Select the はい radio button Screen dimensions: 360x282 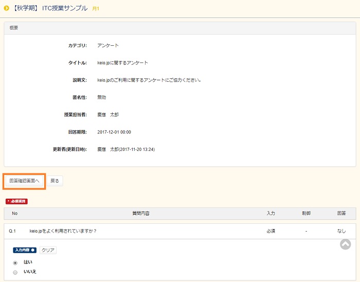point(15,262)
